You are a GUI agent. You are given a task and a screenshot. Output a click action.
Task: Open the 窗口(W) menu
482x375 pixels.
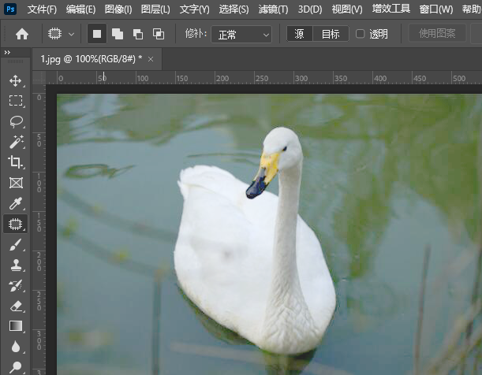436,9
